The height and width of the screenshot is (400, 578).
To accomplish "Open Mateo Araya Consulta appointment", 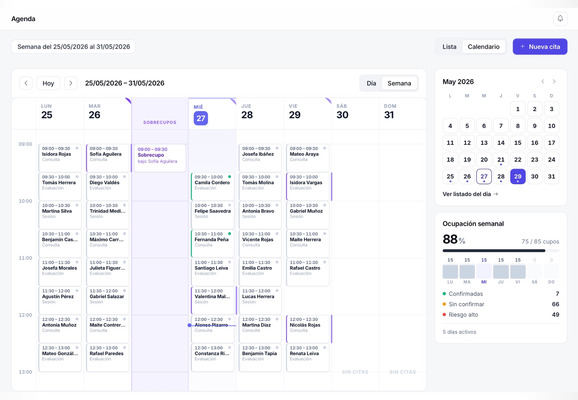I will point(308,158).
